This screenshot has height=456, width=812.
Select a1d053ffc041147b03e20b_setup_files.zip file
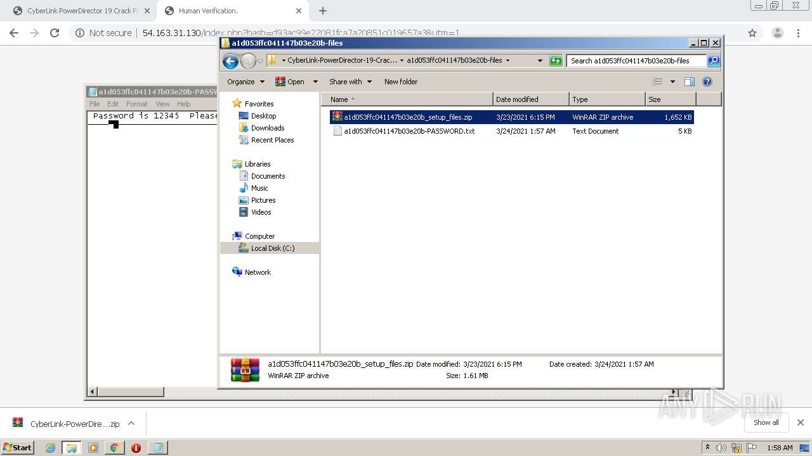click(511, 117)
